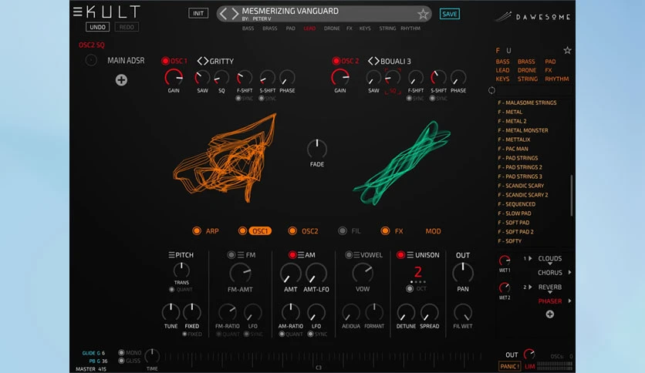Screen dimensions: 645x373
Task: Click the preset list scrollbar
Action: click(x=571, y=195)
